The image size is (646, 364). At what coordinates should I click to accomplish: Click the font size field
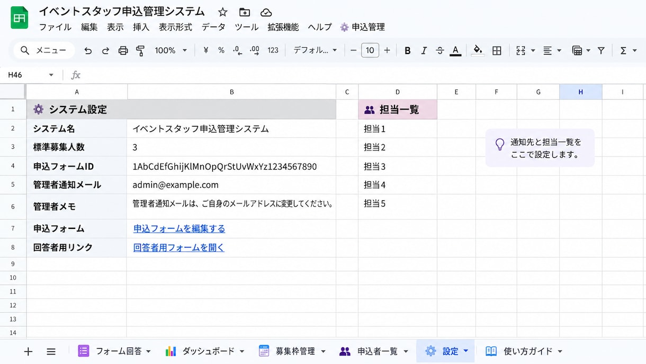coord(370,50)
